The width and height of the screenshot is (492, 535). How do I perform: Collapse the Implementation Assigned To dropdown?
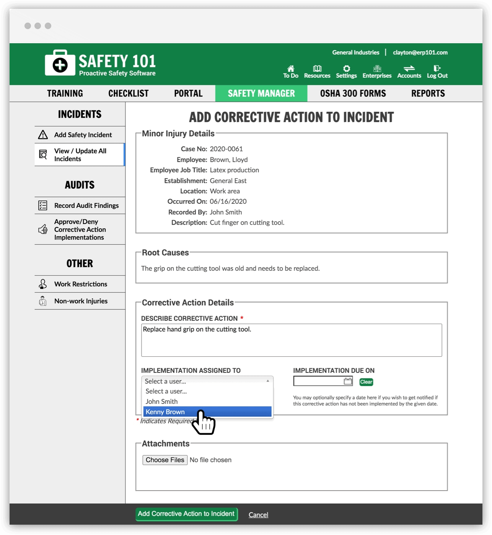[207, 381]
